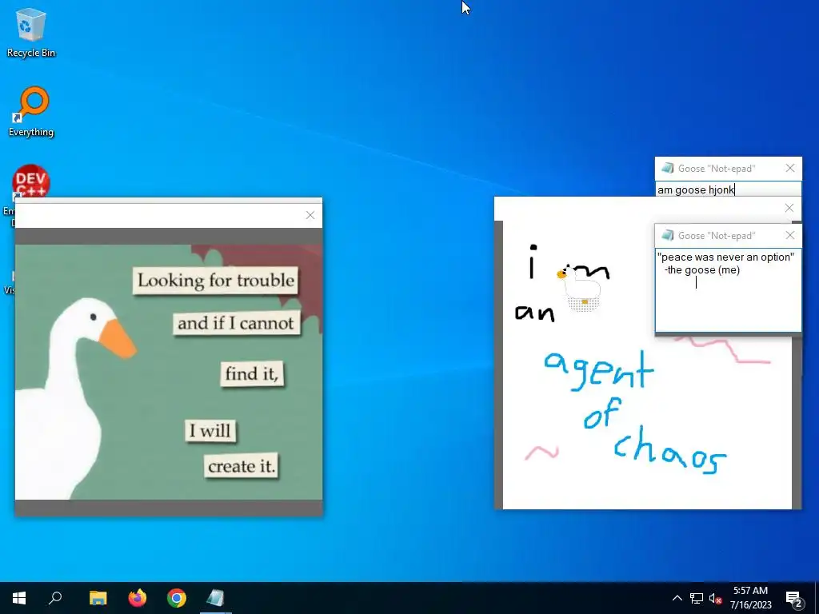Click the Windows Start button

[x=19, y=598]
